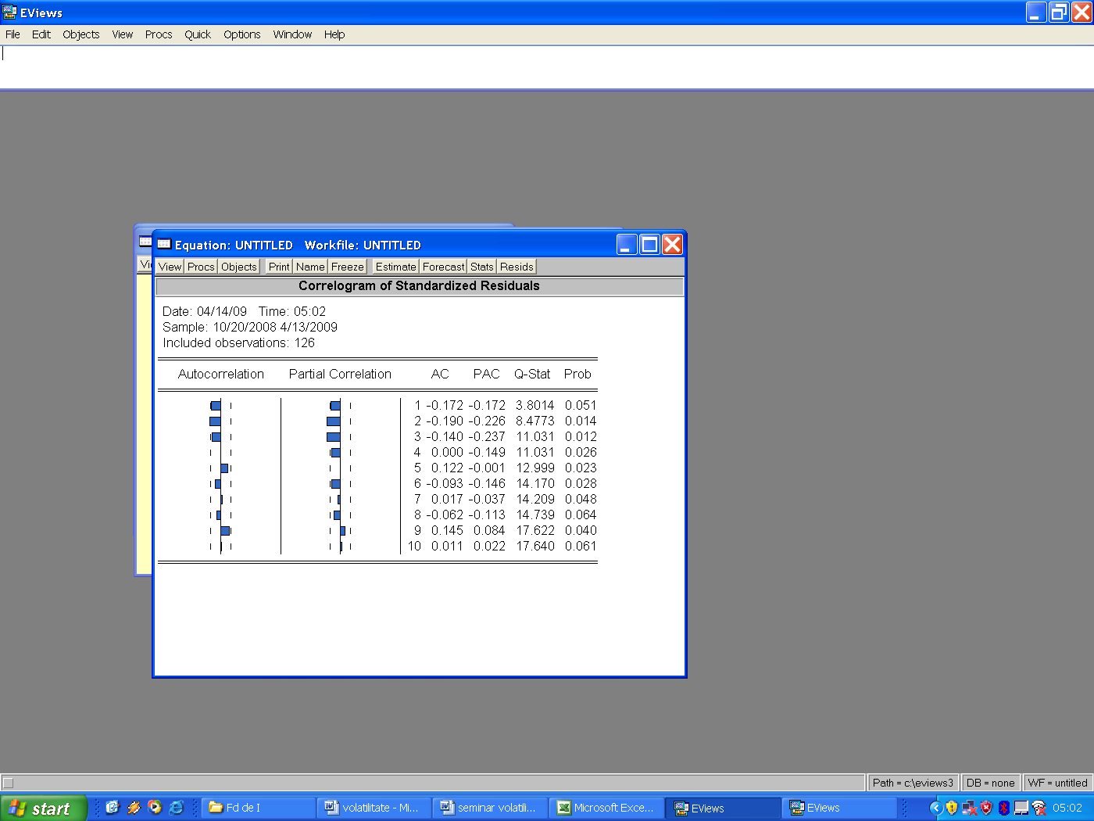Open the Edit menu

tap(41, 34)
